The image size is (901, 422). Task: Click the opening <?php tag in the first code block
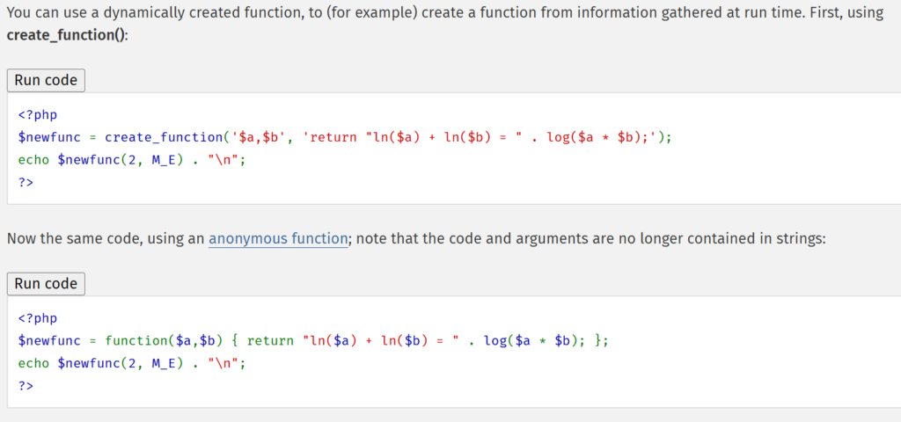pyautogui.click(x=37, y=115)
